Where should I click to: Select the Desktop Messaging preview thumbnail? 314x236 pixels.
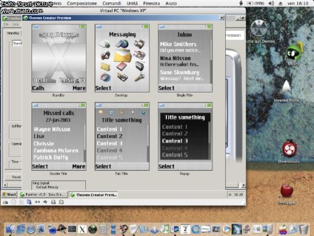[x=122, y=58]
